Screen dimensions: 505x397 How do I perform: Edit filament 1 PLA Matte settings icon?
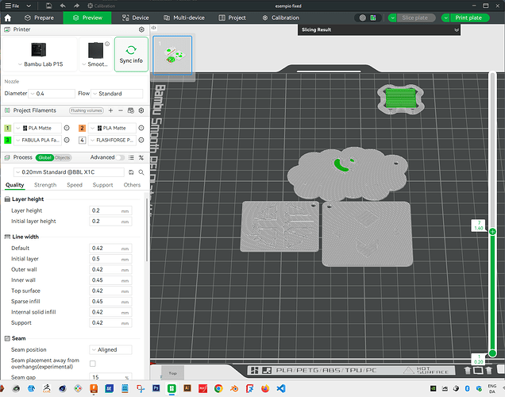[67, 128]
